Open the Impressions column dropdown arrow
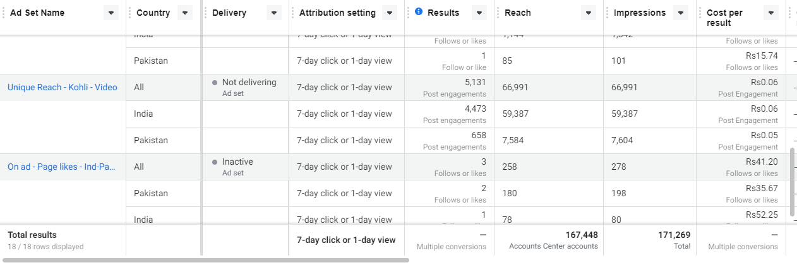797x265 pixels. [x=682, y=13]
